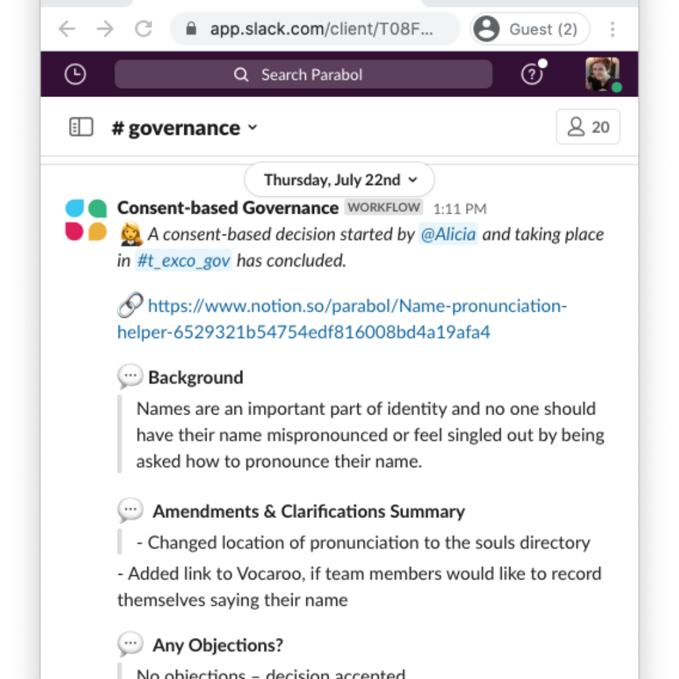This screenshot has height=679, width=679.
Task: Open the browser three-dot menu
Action: [x=612, y=29]
